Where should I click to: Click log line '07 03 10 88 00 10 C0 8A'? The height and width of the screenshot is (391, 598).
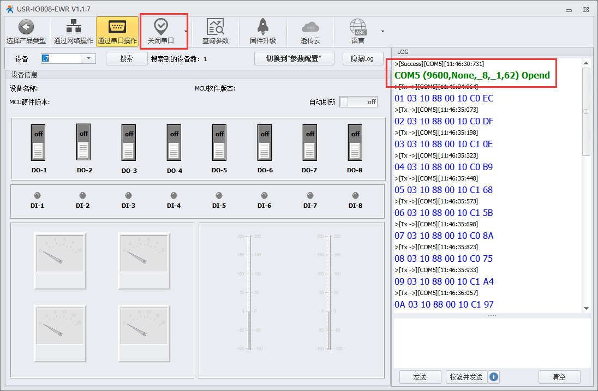point(444,236)
